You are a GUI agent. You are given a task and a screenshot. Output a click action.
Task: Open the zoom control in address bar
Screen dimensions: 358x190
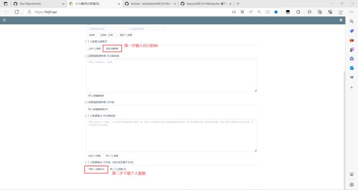coord(259,12)
